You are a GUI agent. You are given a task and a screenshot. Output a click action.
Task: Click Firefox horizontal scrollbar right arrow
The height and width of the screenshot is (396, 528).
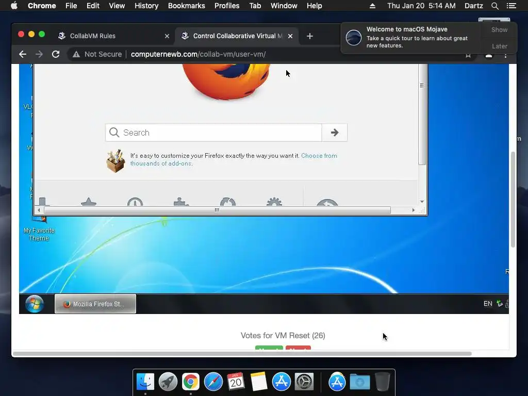click(x=414, y=210)
